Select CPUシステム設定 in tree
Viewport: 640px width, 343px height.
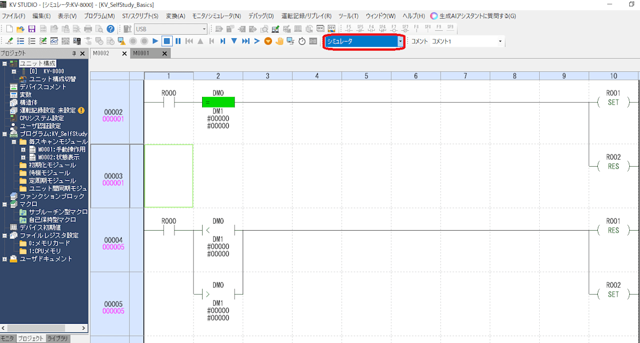tap(42, 118)
